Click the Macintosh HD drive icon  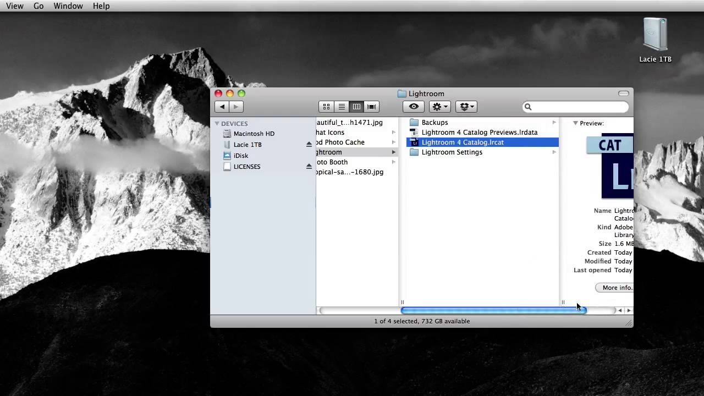click(x=227, y=134)
